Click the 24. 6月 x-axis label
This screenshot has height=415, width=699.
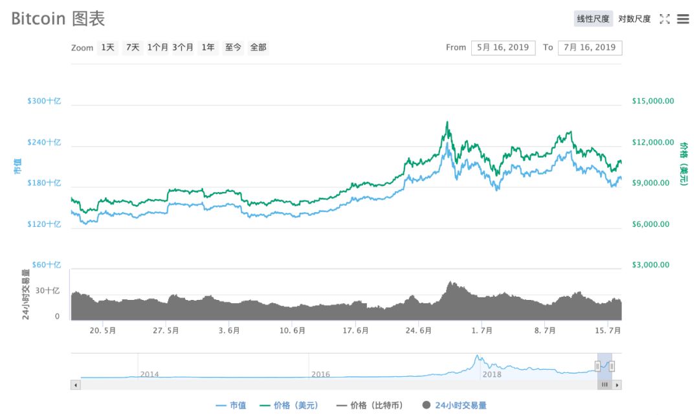[x=418, y=330]
